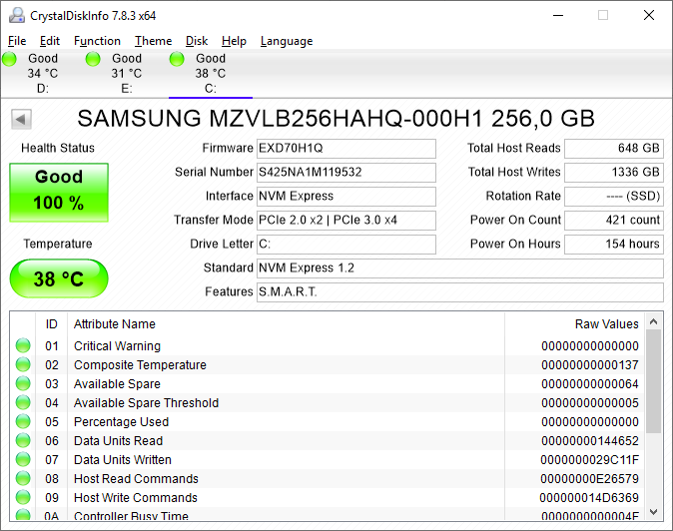This screenshot has height=531, width=673.
Task: Close the CrystalDiskInfo window
Action: click(x=649, y=15)
